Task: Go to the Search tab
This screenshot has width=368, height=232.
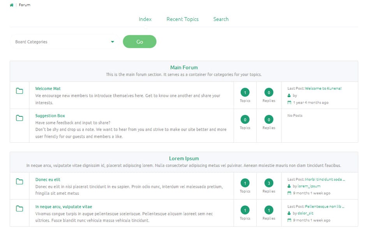Action: tap(221, 19)
